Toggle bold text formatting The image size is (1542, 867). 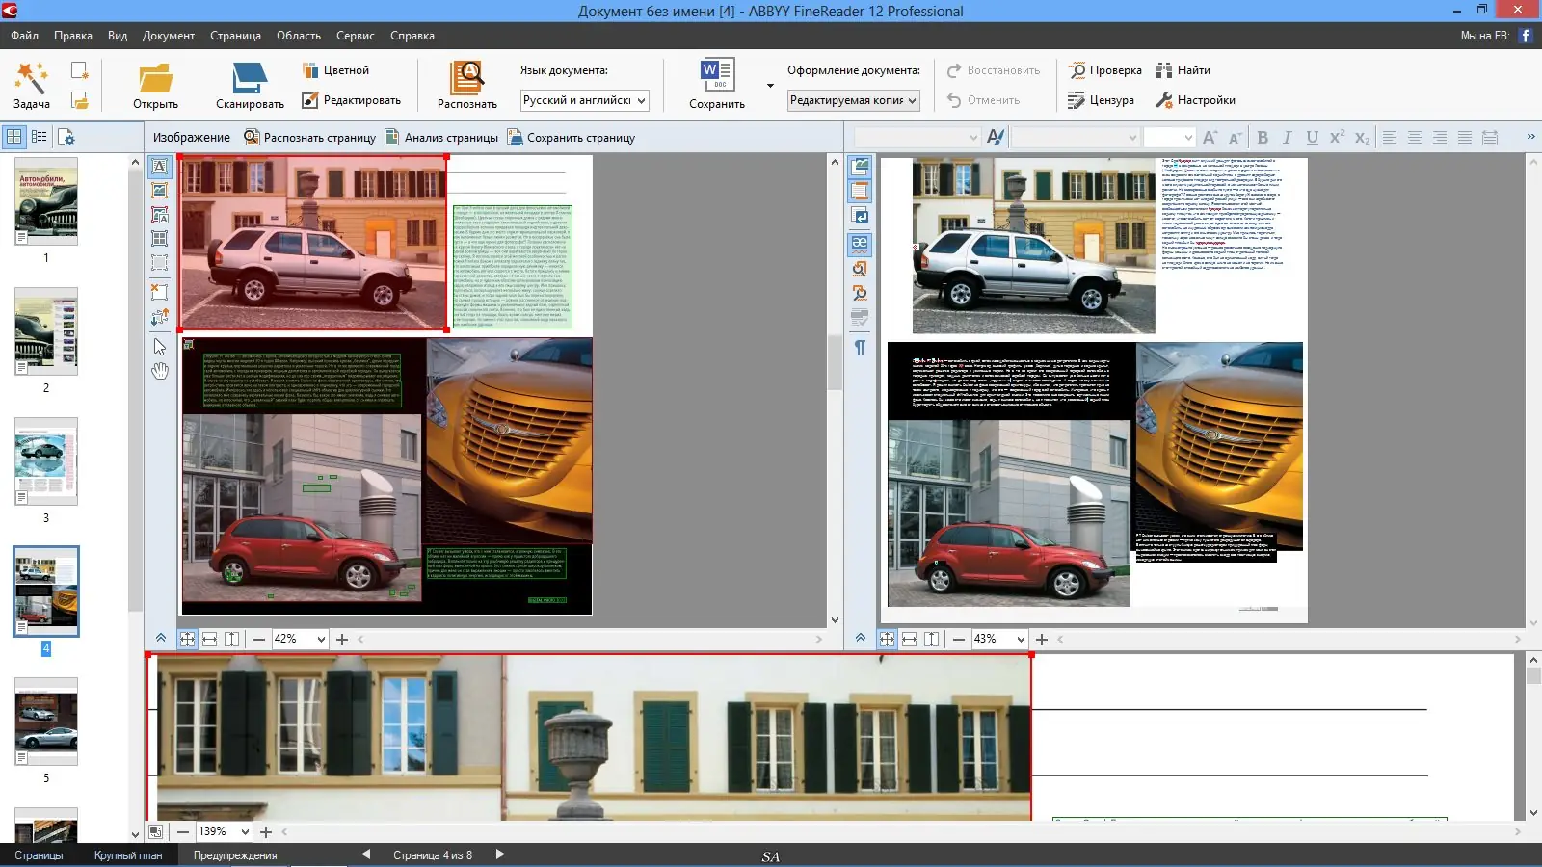[x=1263, y=138]
